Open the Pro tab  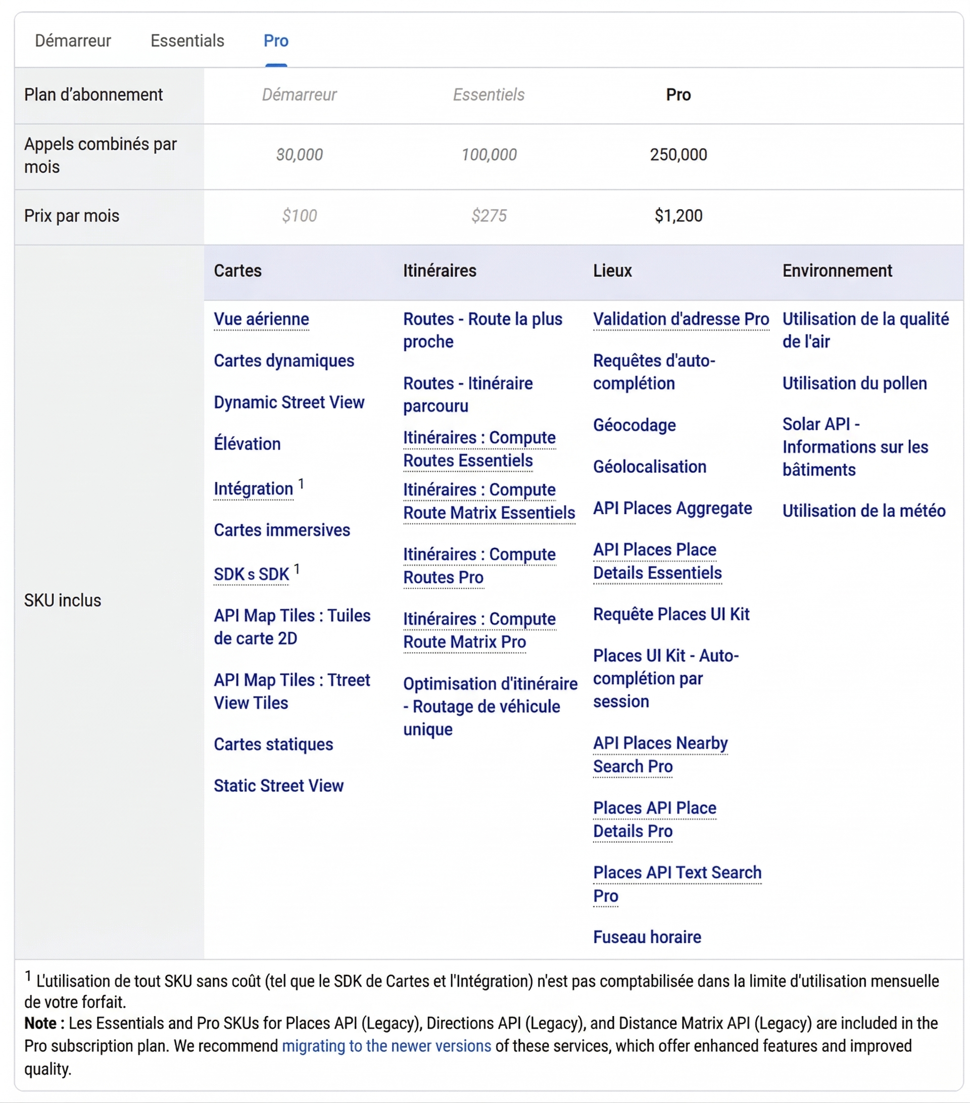point(275,41)
